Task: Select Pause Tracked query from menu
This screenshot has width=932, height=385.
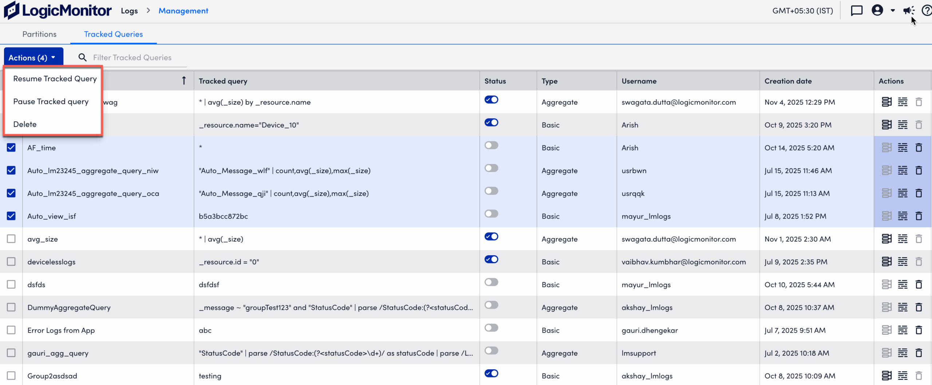Action: pos(51,101)
